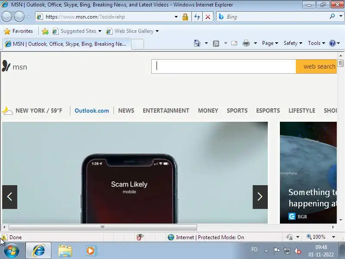Open the Scam Likely phone story image
Viewport: 345px width, 259px height.
click(x=135, y=173)
